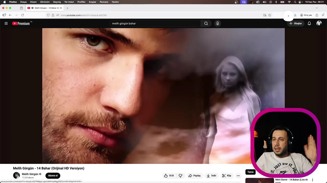Open the Wi-Fi status menu
327x183 pixels.
coord(289,2)
